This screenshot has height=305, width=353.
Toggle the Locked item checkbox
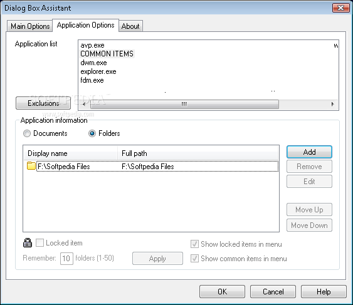(x=40, y=243)
